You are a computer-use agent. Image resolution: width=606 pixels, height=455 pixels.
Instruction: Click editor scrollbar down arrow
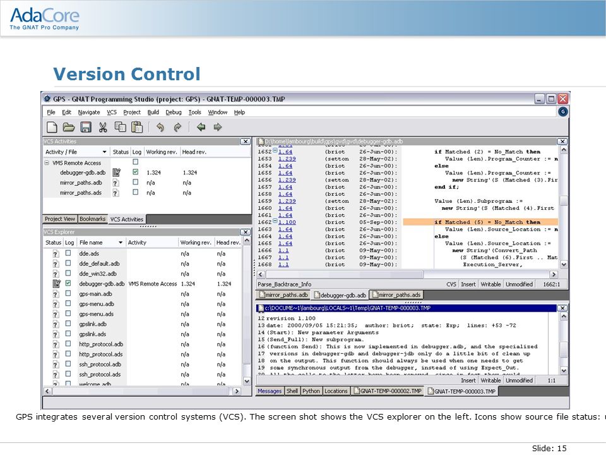[x=564, y=265]
